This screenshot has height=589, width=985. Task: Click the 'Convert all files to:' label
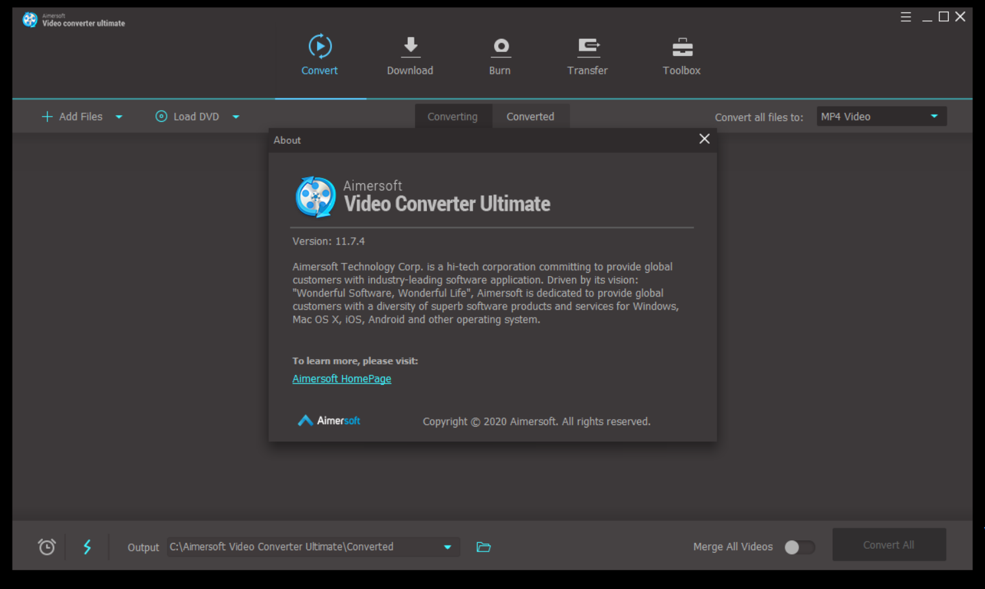point(759,117)
